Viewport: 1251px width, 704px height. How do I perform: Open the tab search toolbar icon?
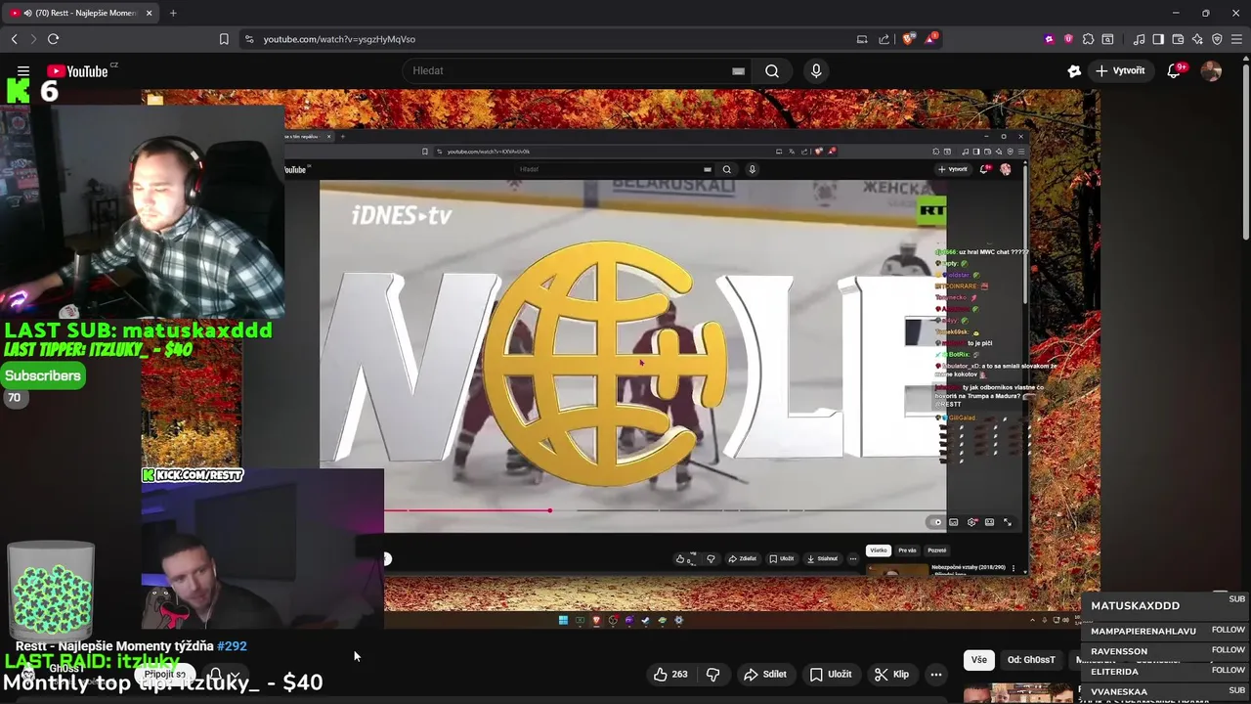(1107, 39)
